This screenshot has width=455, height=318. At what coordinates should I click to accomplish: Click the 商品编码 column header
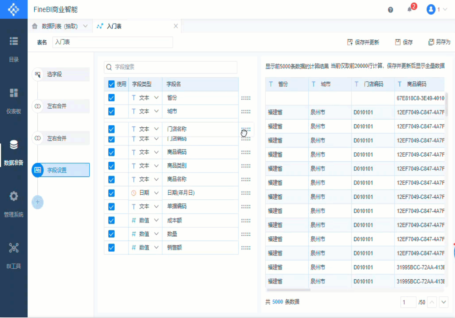[419, 84]
